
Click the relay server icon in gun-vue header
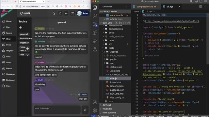coord(72,13)
